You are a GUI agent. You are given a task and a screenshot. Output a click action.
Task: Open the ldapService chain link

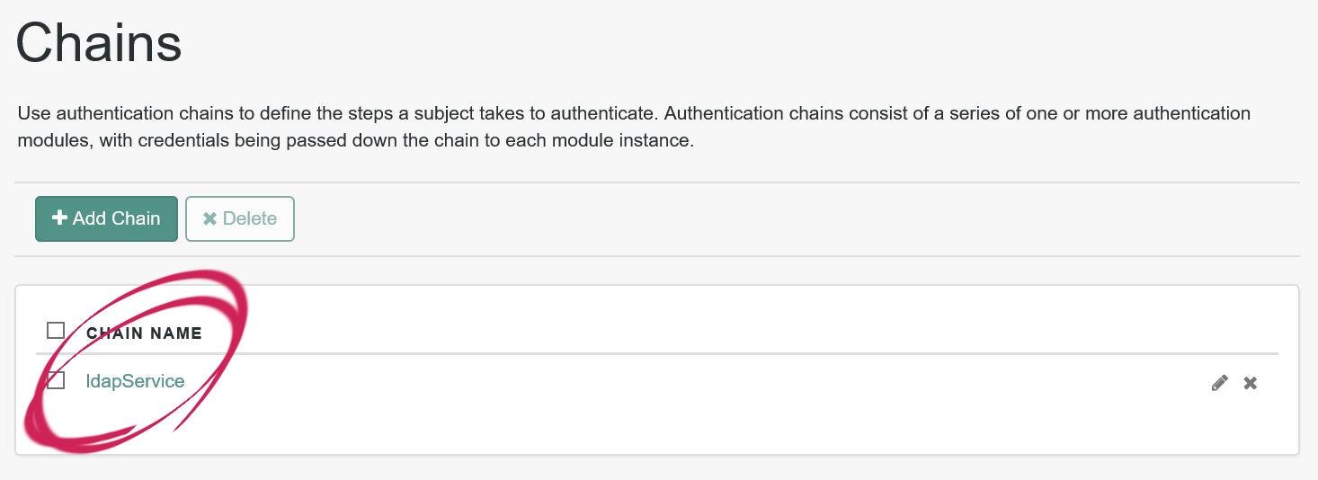pyautogui.click(x=135, y=381)
